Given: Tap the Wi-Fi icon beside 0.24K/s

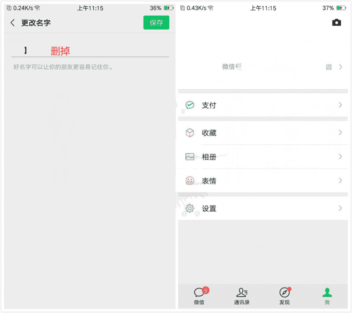Looking at the screenshot, I should pyautogui.click(x=37, y=8).
